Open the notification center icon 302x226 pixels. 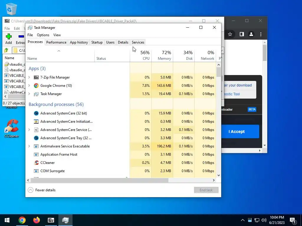[293, 220]
